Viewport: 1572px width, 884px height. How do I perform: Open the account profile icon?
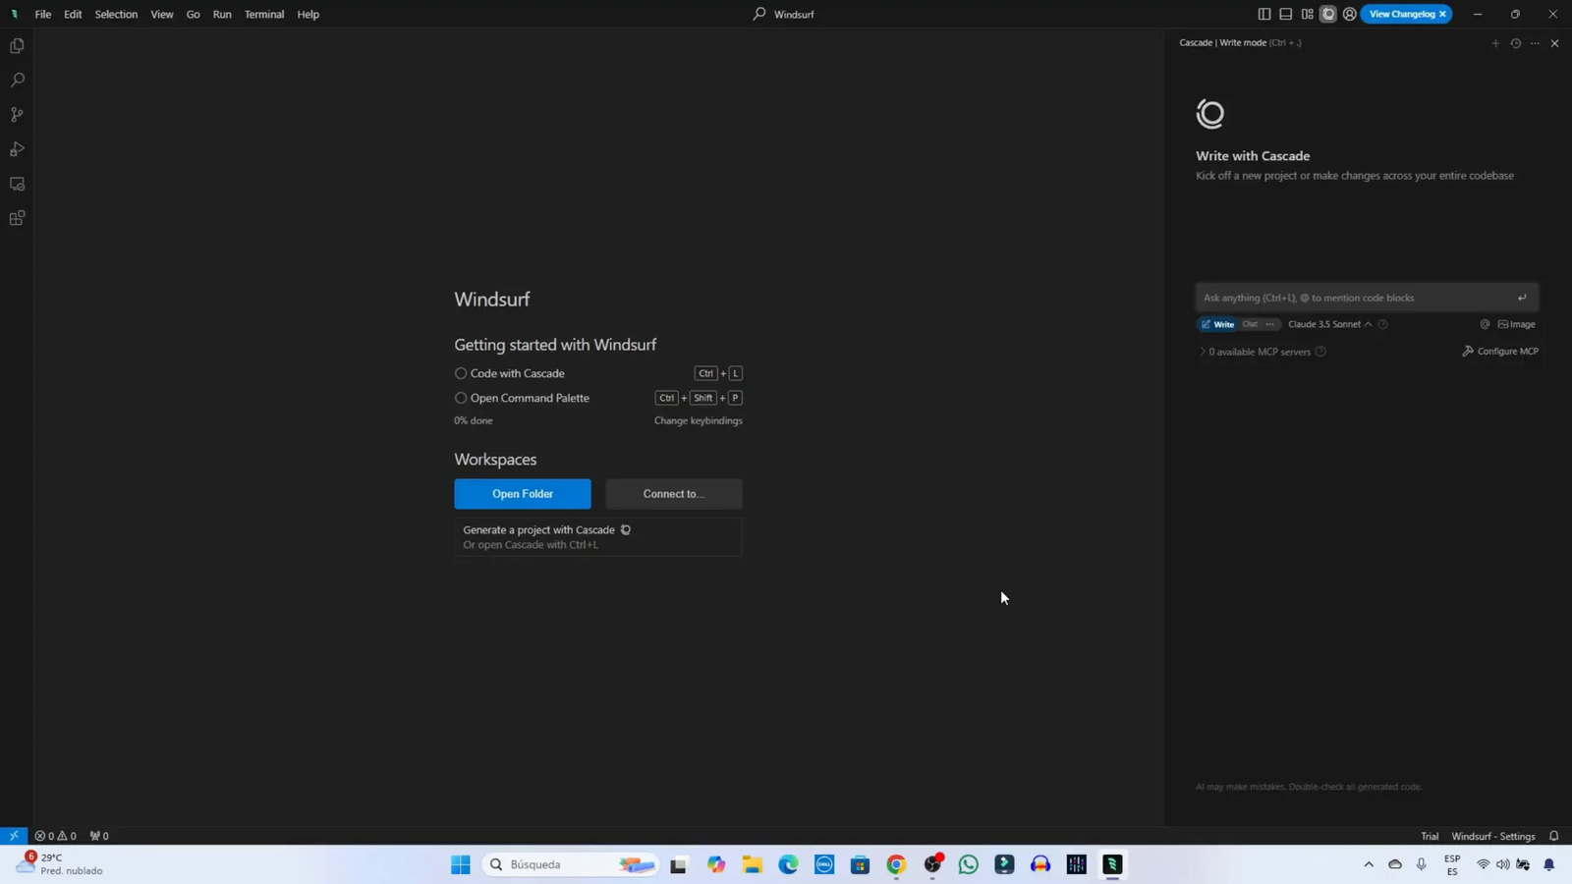coord(1350,14)
